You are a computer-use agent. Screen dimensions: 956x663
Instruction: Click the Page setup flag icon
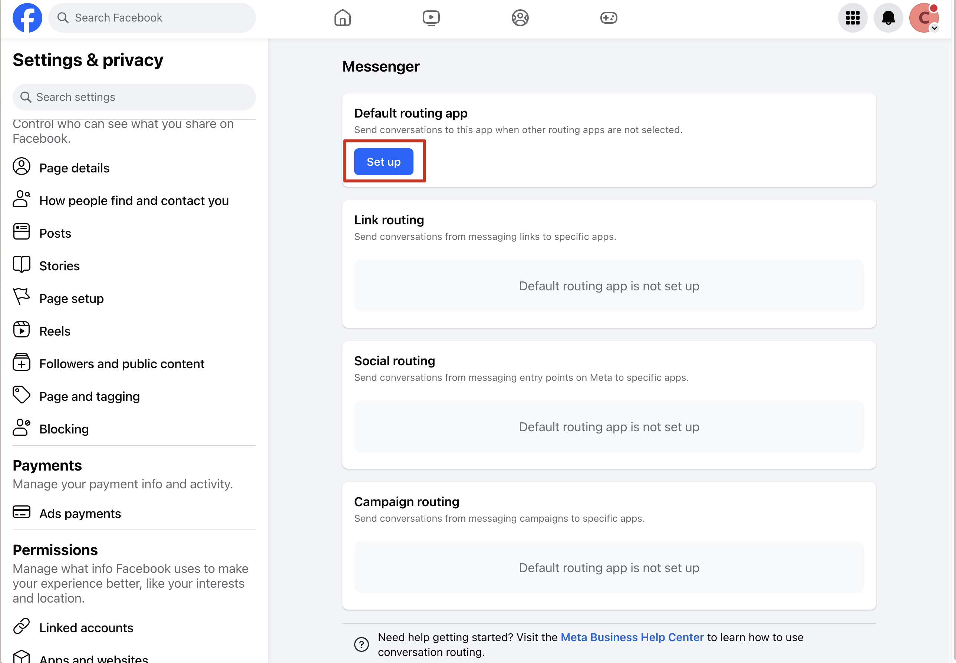[x=22, y=297]
